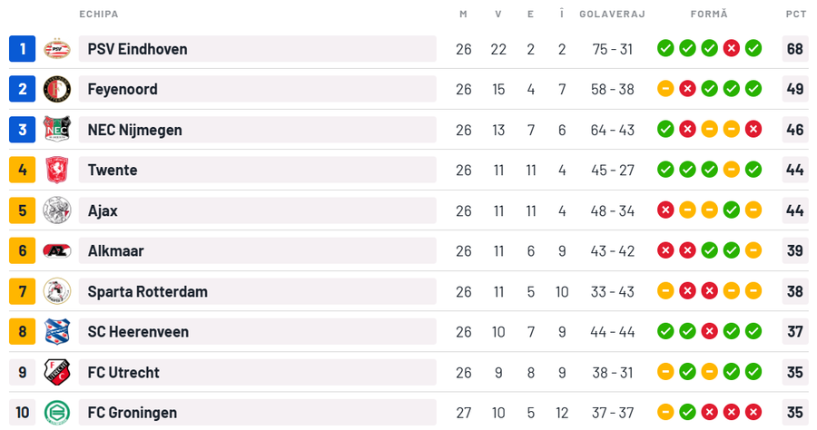Click the Feyenoord club crest
This screenshot has width=817, height=430.
pos(56,89)
